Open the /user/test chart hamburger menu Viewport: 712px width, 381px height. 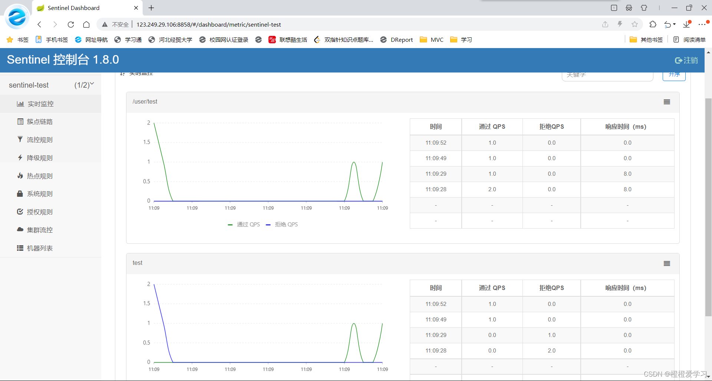tap(667, 102)
